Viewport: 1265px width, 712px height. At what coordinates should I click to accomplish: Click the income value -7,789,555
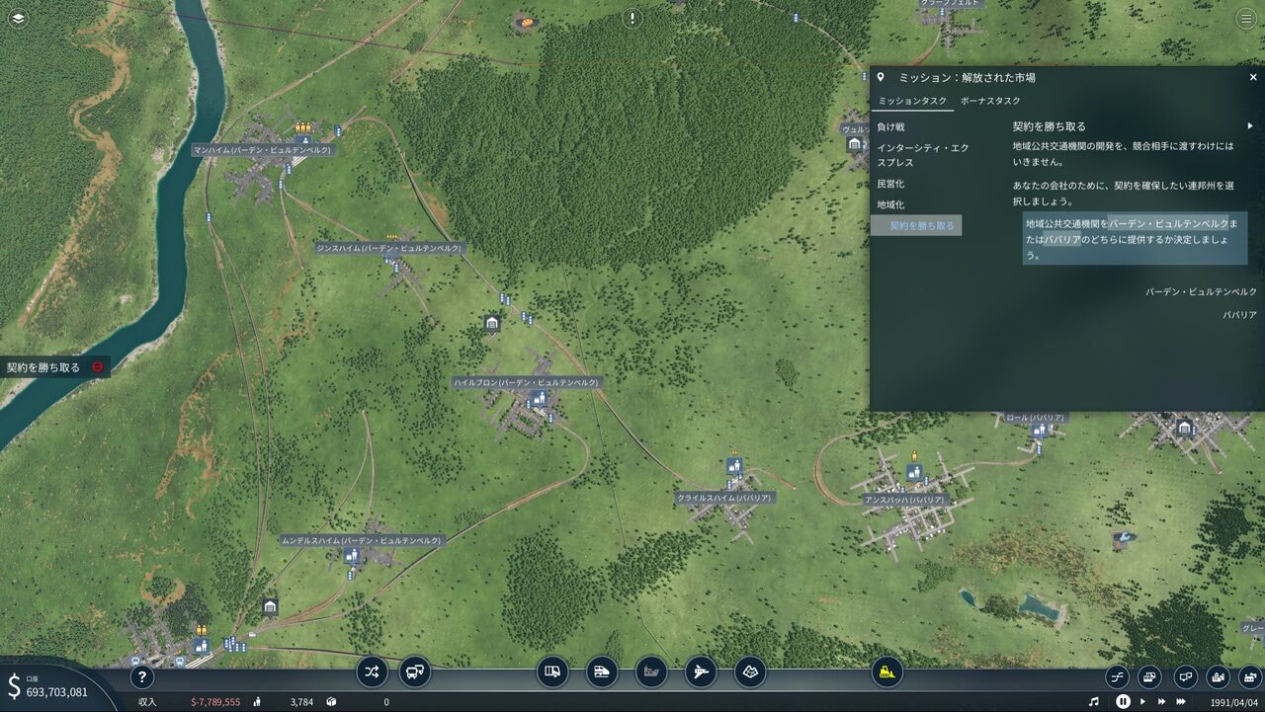tap(215, 702)
